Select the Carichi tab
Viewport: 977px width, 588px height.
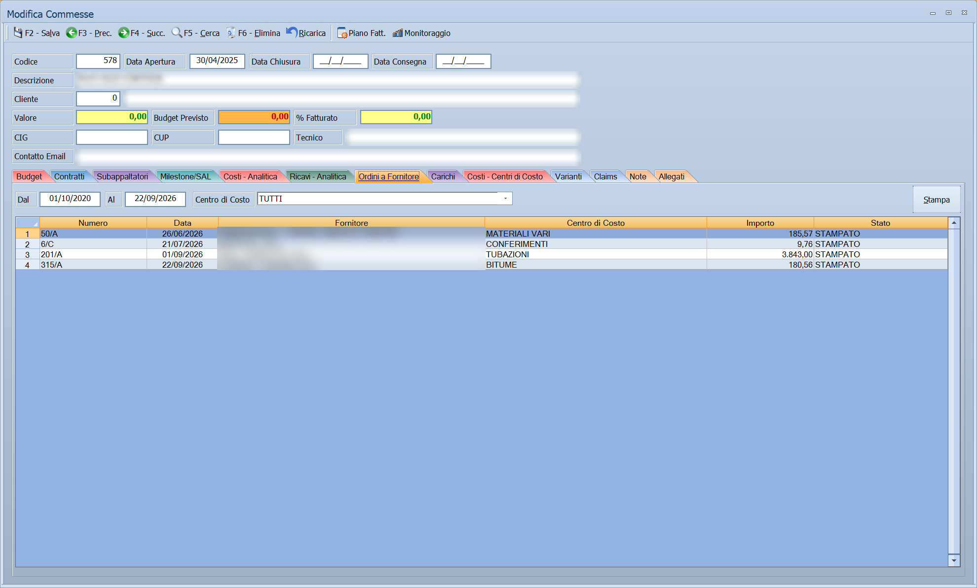click(443, 176)
